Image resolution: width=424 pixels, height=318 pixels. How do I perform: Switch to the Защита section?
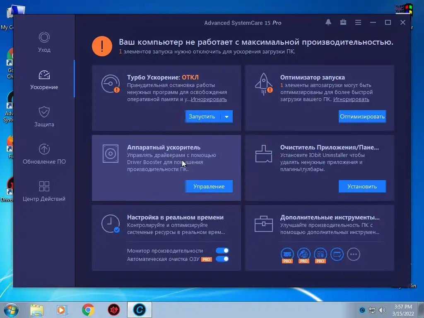pos(44,117)
